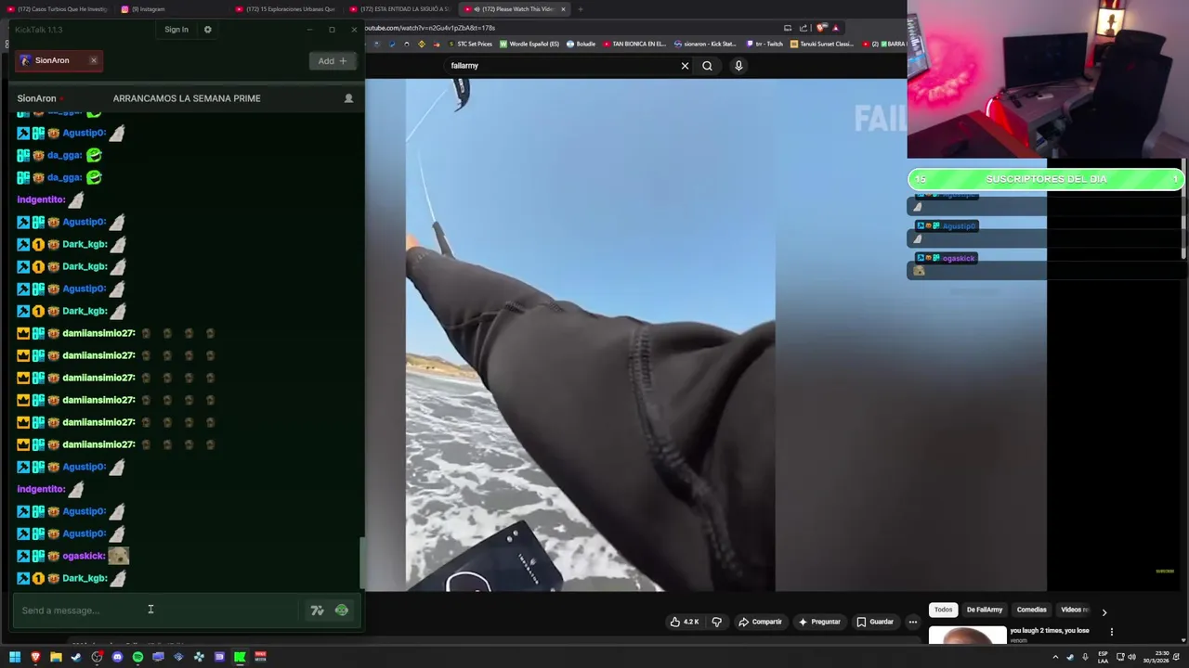Add a new chatroom in KickTalk
The image size is (1189, 668).
coord(332,61)
